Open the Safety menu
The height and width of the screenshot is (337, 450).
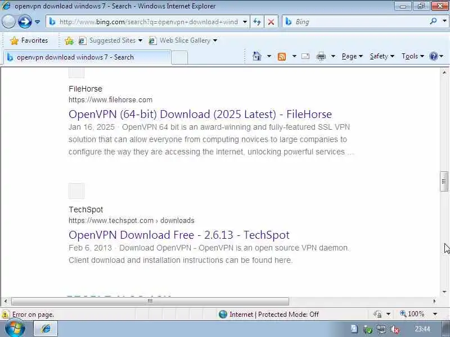tap(382, 56)
